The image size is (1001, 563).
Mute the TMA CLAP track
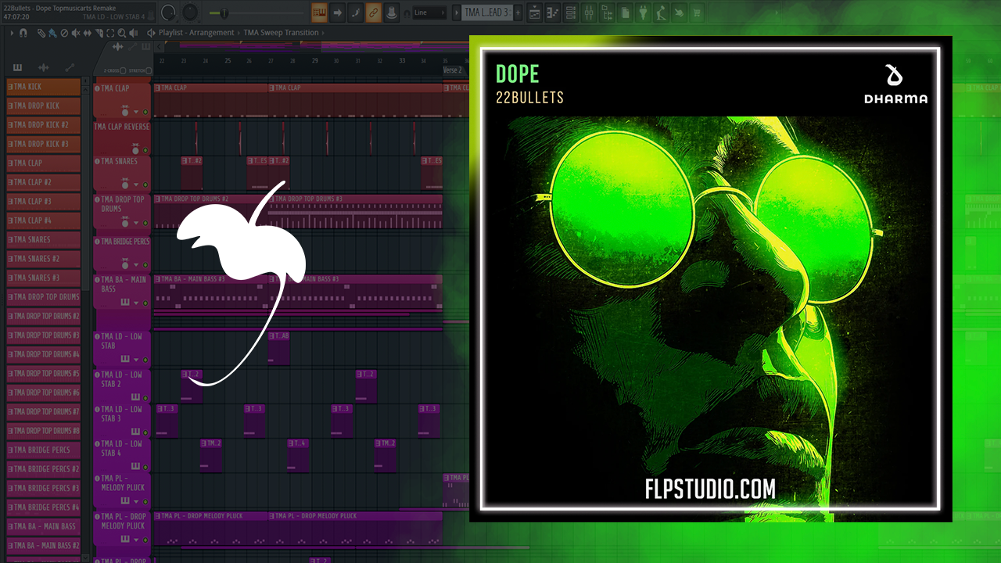[145, 113]
